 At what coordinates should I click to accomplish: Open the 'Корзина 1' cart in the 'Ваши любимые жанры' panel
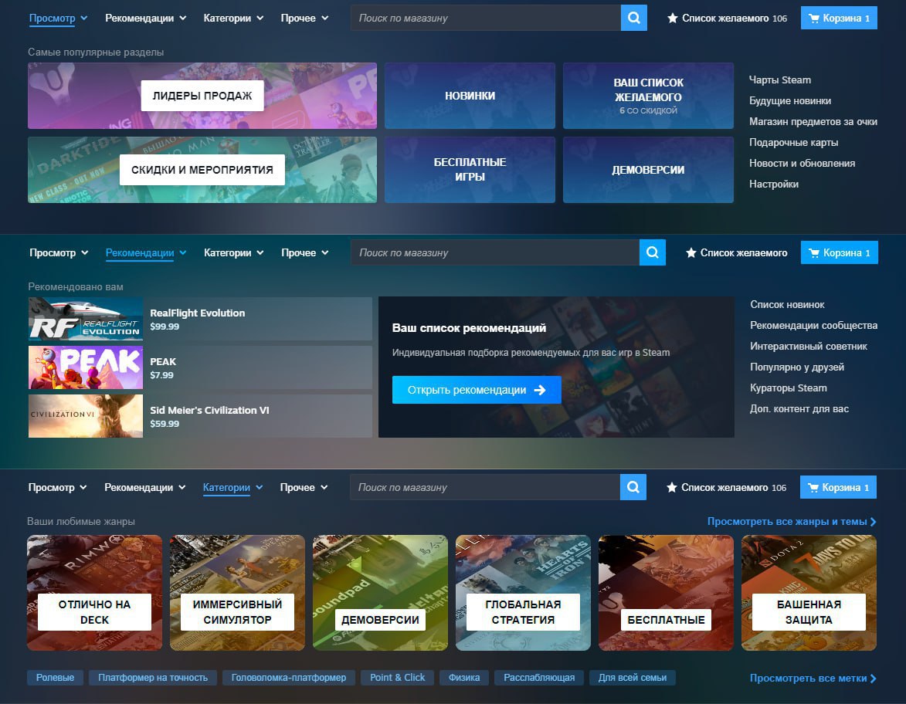(838, 487)
